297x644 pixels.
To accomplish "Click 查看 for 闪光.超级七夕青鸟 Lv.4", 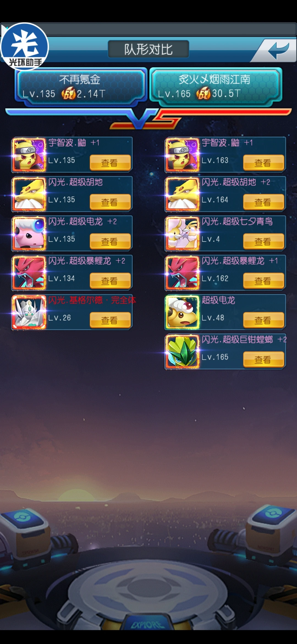I will click(x=263, y=241).
